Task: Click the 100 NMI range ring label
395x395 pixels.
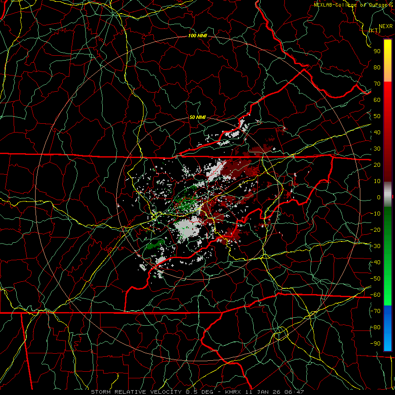Action: pyautogui.click(x=197, y=36)
